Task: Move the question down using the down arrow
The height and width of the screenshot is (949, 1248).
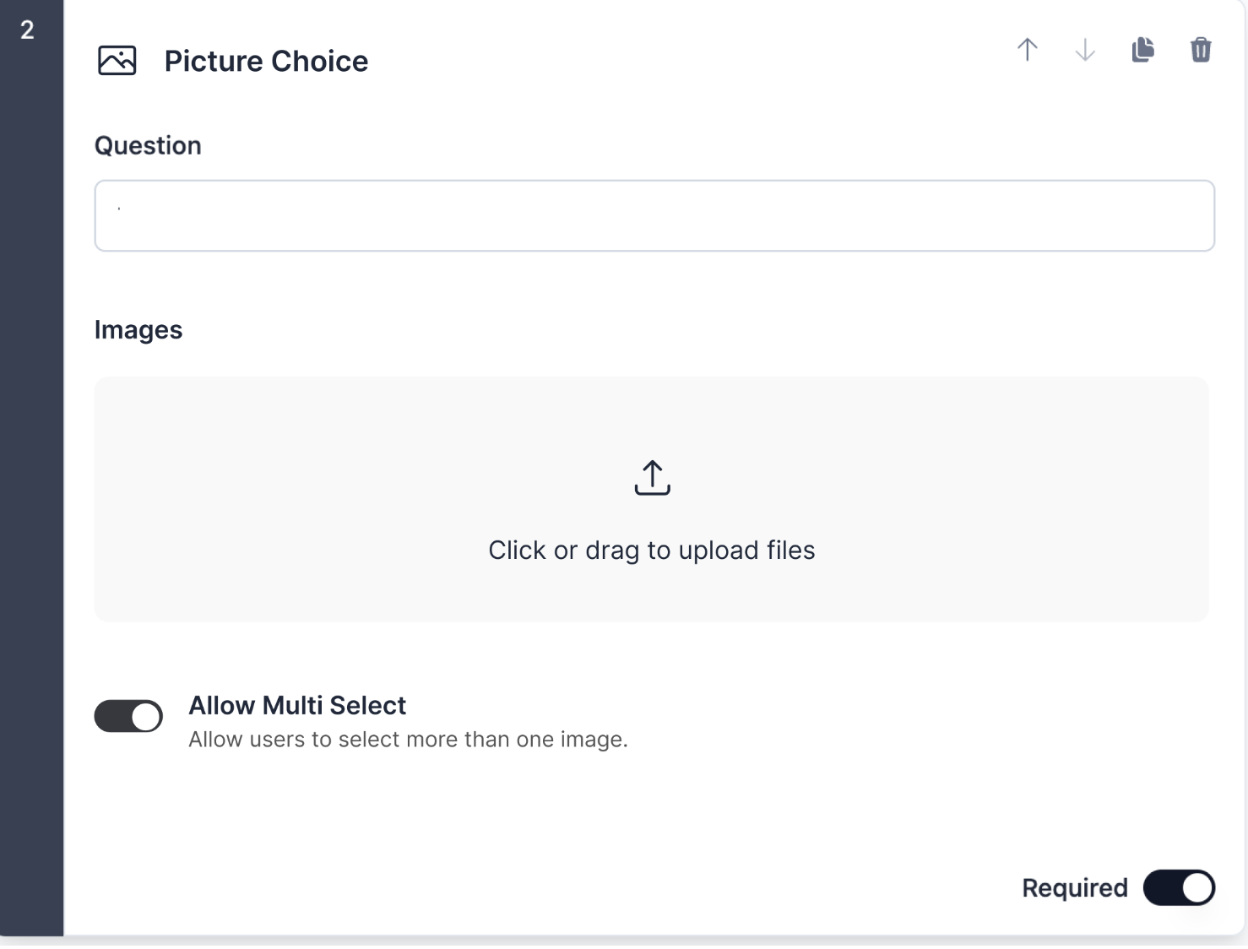Action: coord(1085,50)
